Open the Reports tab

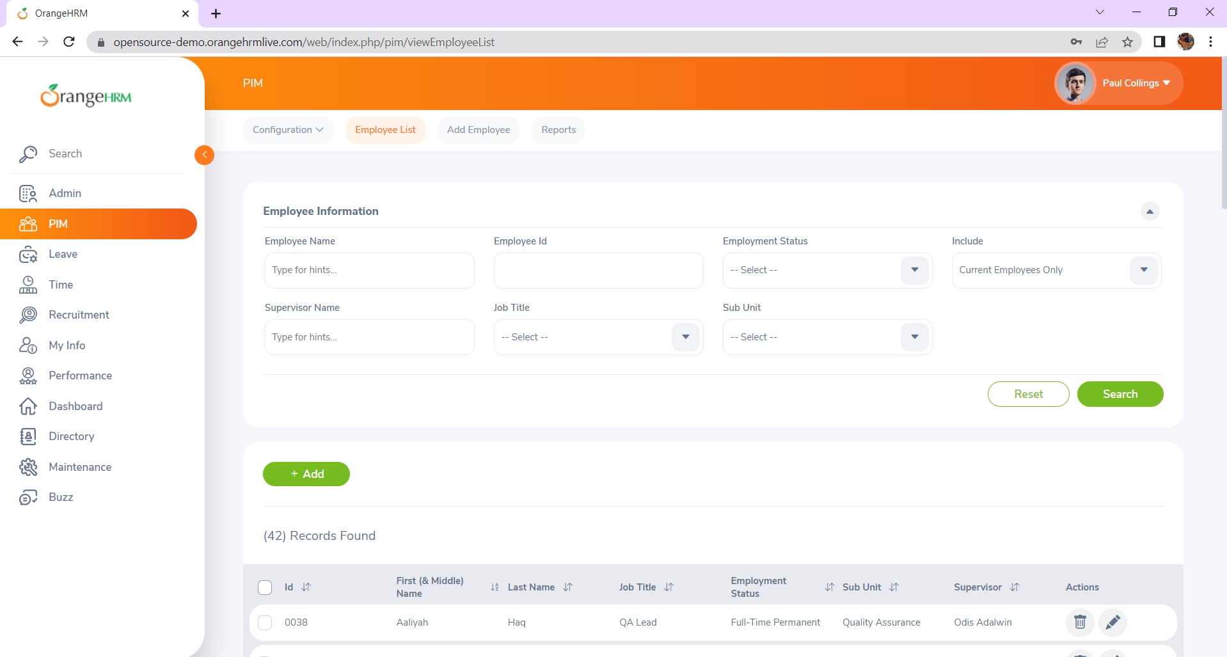(558, 130)
